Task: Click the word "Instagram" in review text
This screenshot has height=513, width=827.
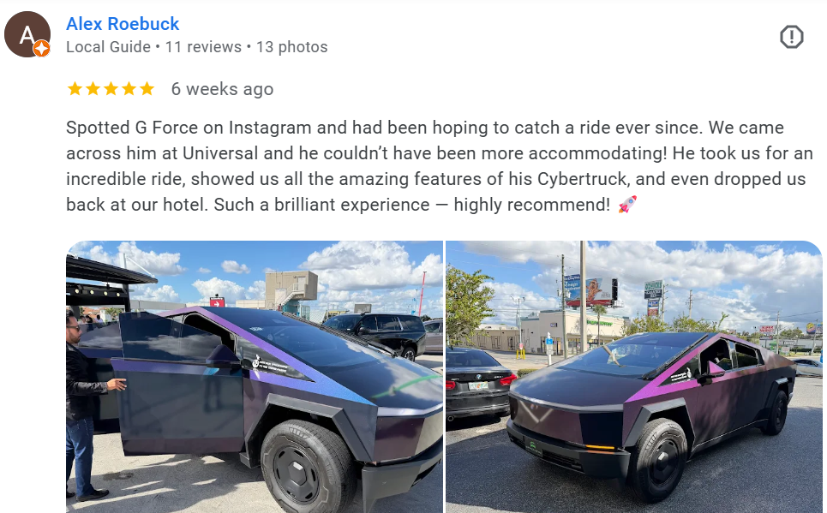Action: coord(269,128)
